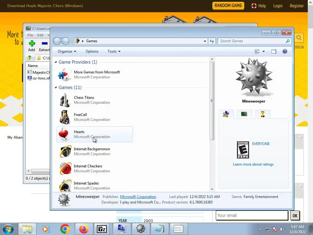Click the up folder icon in 7-Zip
This screenshot has height=235, width=313.
coord(29,58)
